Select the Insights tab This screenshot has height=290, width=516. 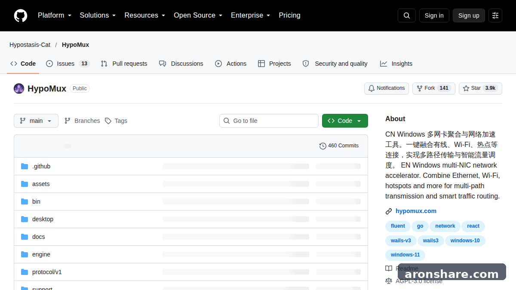coord(396,64)
